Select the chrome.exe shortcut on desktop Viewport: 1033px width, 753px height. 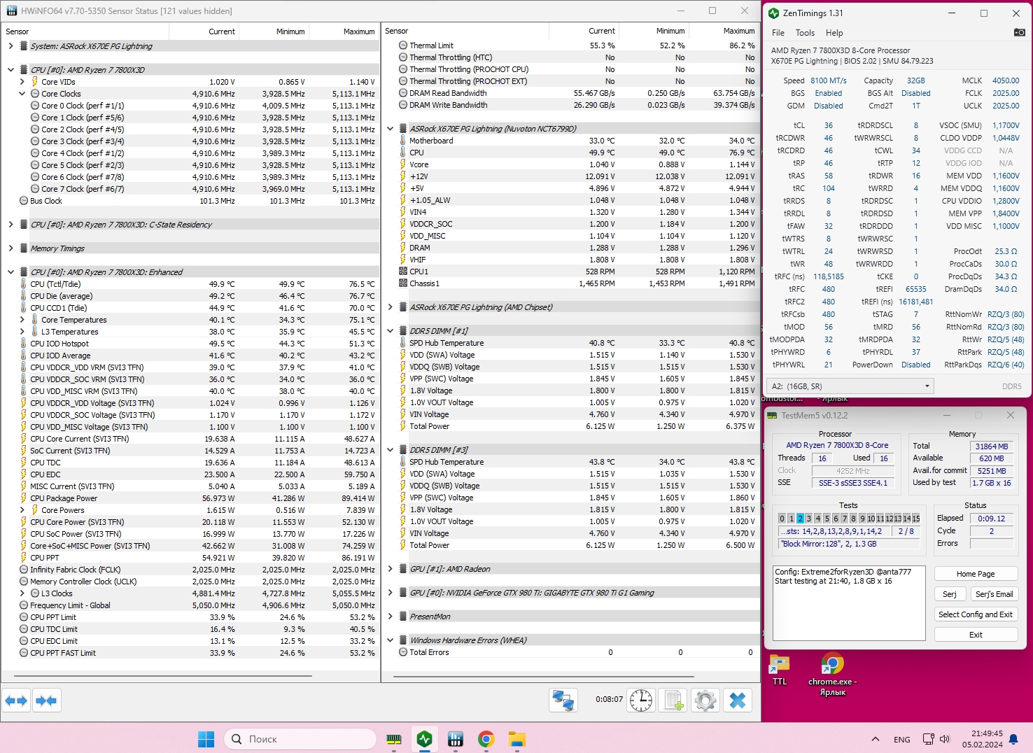[832, 675]
